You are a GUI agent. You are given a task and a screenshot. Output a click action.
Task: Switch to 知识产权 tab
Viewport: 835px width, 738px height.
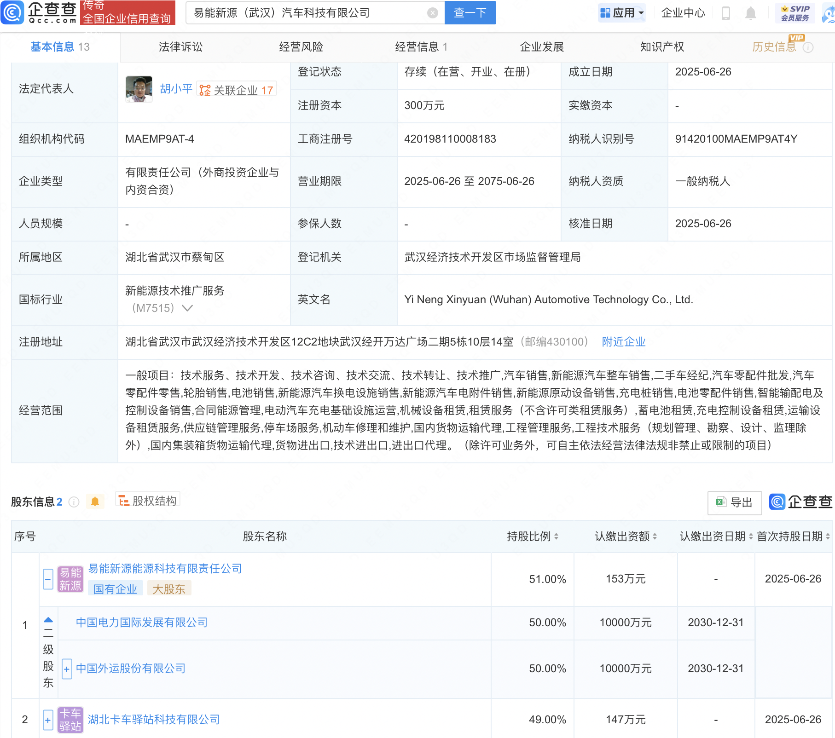pos(662,47)
